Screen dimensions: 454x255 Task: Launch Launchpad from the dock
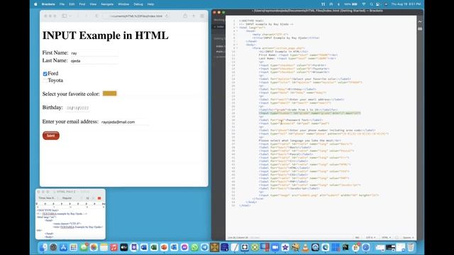(74, 247)
